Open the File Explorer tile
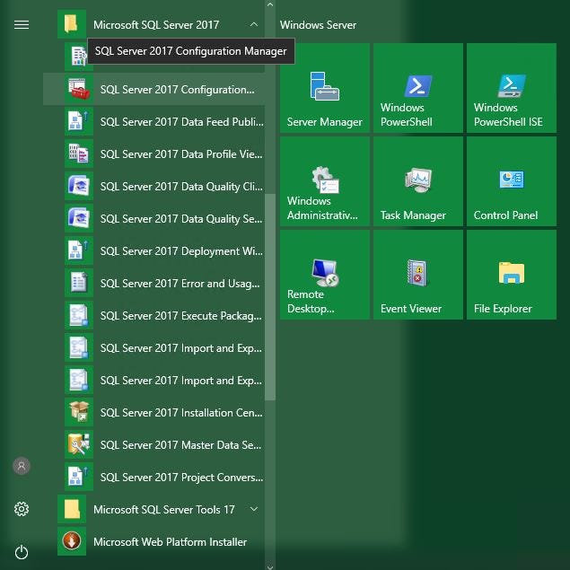Image resolution: width=570 pixels, height=570 pixels. (x=512, y=275)
